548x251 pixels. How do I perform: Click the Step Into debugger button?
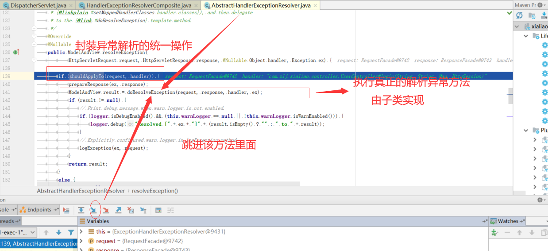coord(93,210)
